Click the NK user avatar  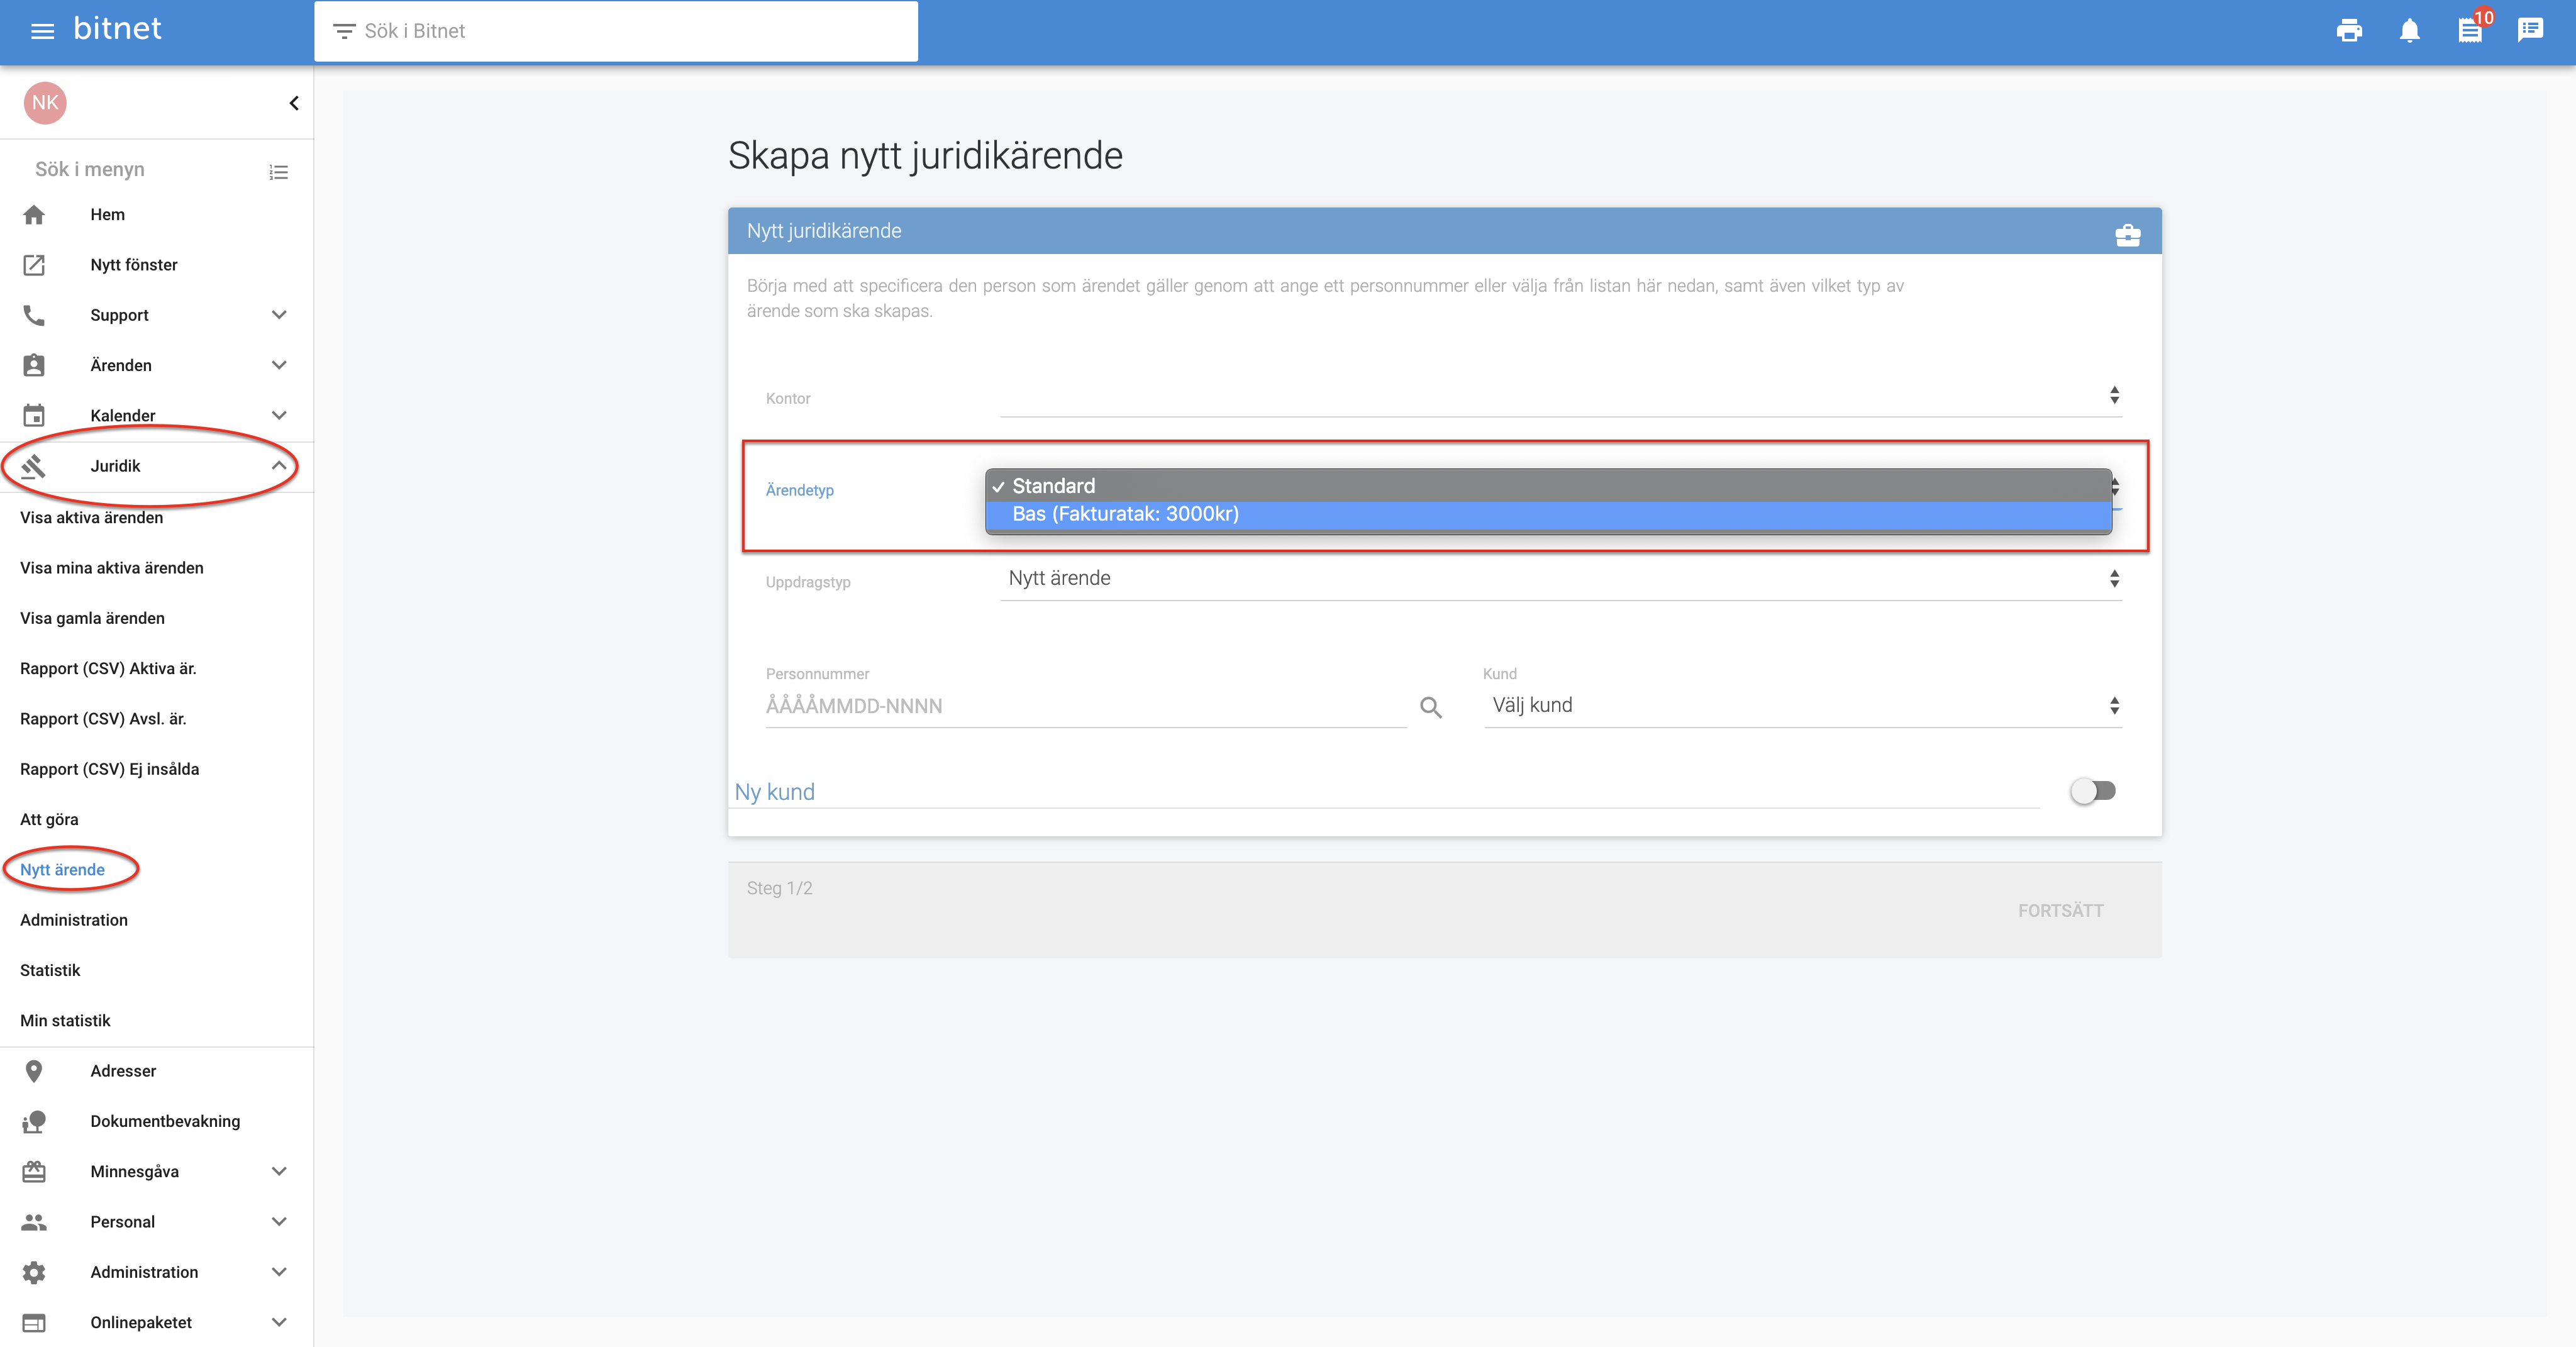pyautogui.click(x=45, y=103)
